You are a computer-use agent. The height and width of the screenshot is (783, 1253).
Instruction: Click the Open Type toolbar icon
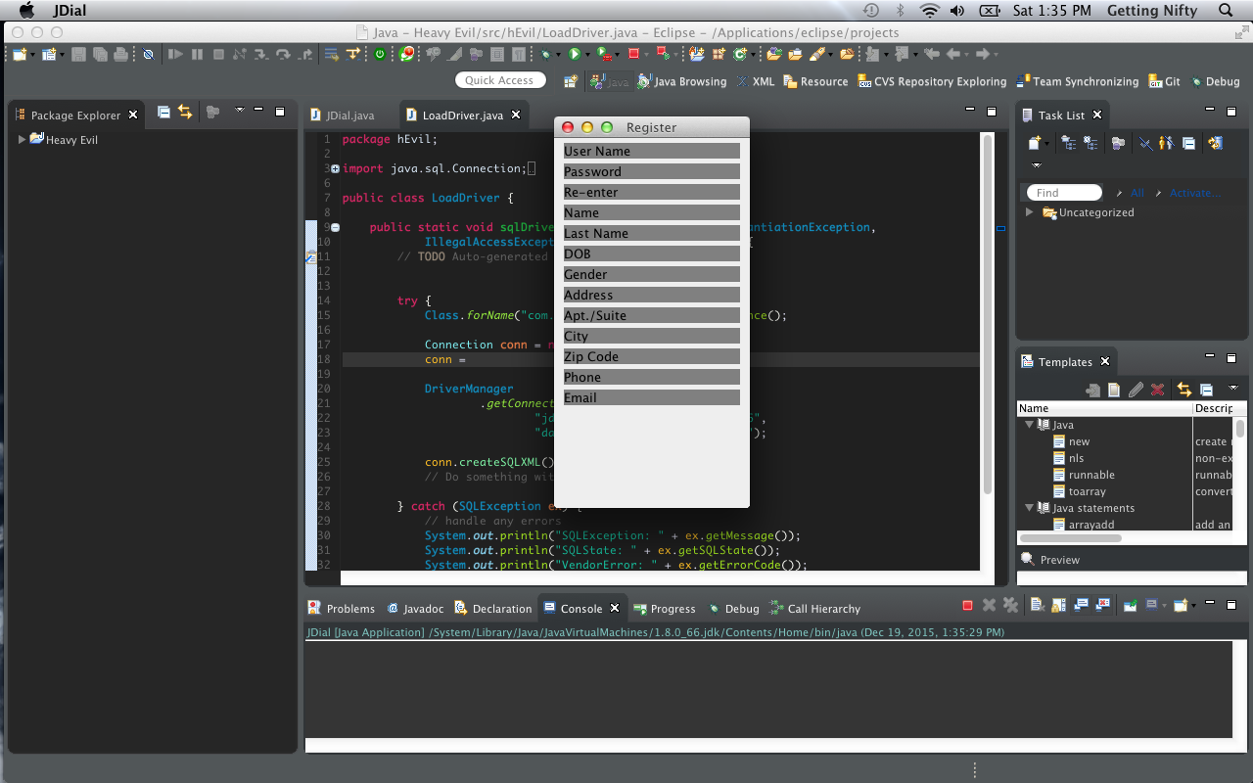[773, 54]
